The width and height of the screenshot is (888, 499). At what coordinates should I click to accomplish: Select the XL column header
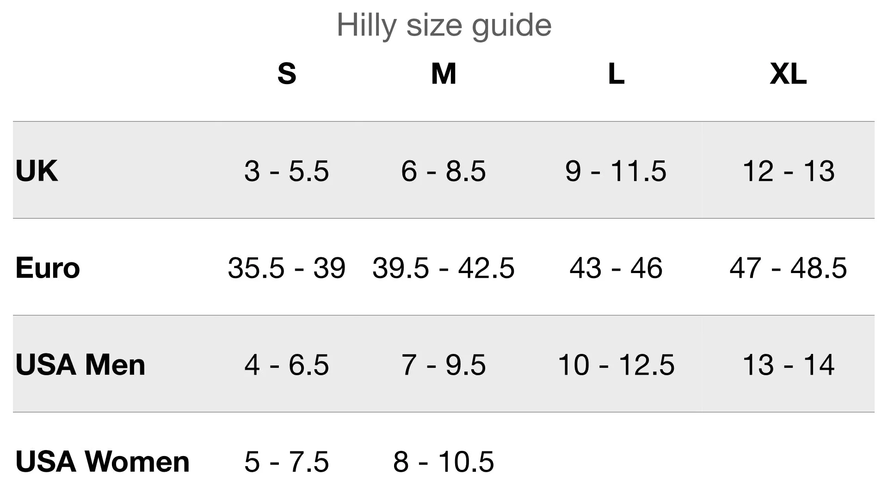(x=788, y=73)
